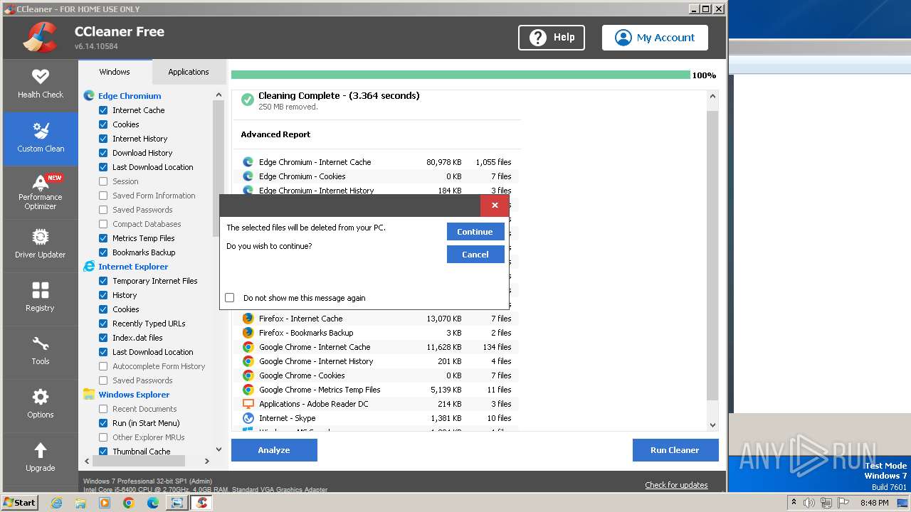This screenshot has height=512, width=911.
Task: Open the Performance Optimizer section
Action: pyautogui.click(x=41, y=192)
